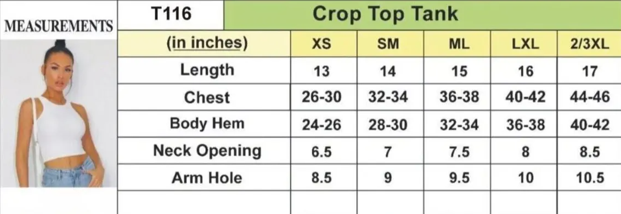Choose the LXL size column header

tap(526, 44)
